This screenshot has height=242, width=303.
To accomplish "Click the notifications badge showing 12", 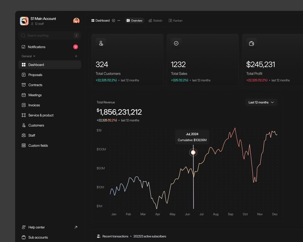I will (75, 47).
